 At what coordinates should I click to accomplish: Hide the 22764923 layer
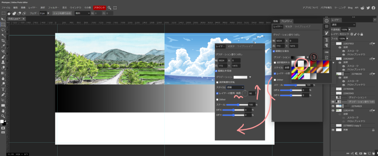[333, 106]
